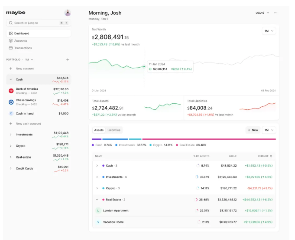Click New cash account link
This screenshot has width=295, height=240.
coord(28,124)
